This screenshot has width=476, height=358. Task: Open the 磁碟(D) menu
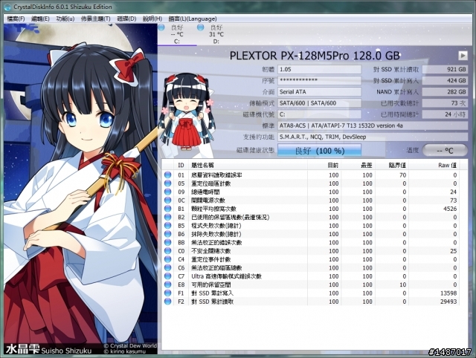pyautogui.click(x=126, y=19)
